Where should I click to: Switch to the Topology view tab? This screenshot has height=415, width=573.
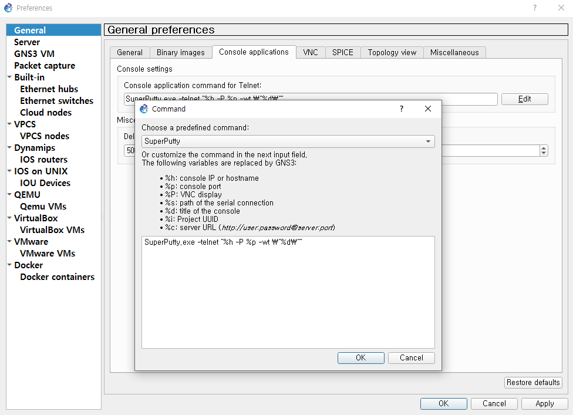click(392, 53)
